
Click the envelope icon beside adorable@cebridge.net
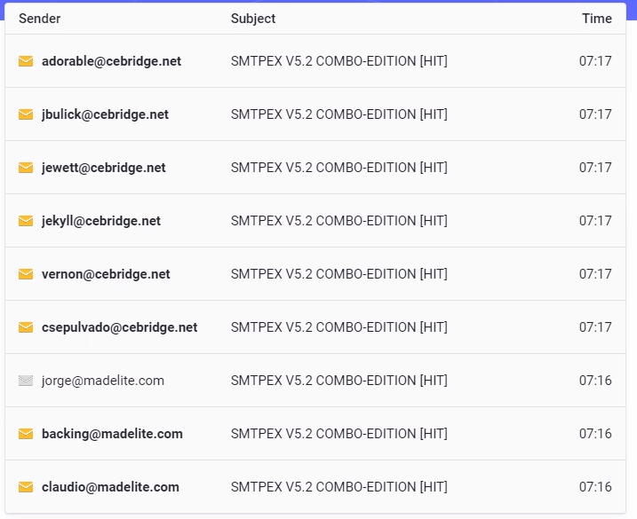[26, 61]
